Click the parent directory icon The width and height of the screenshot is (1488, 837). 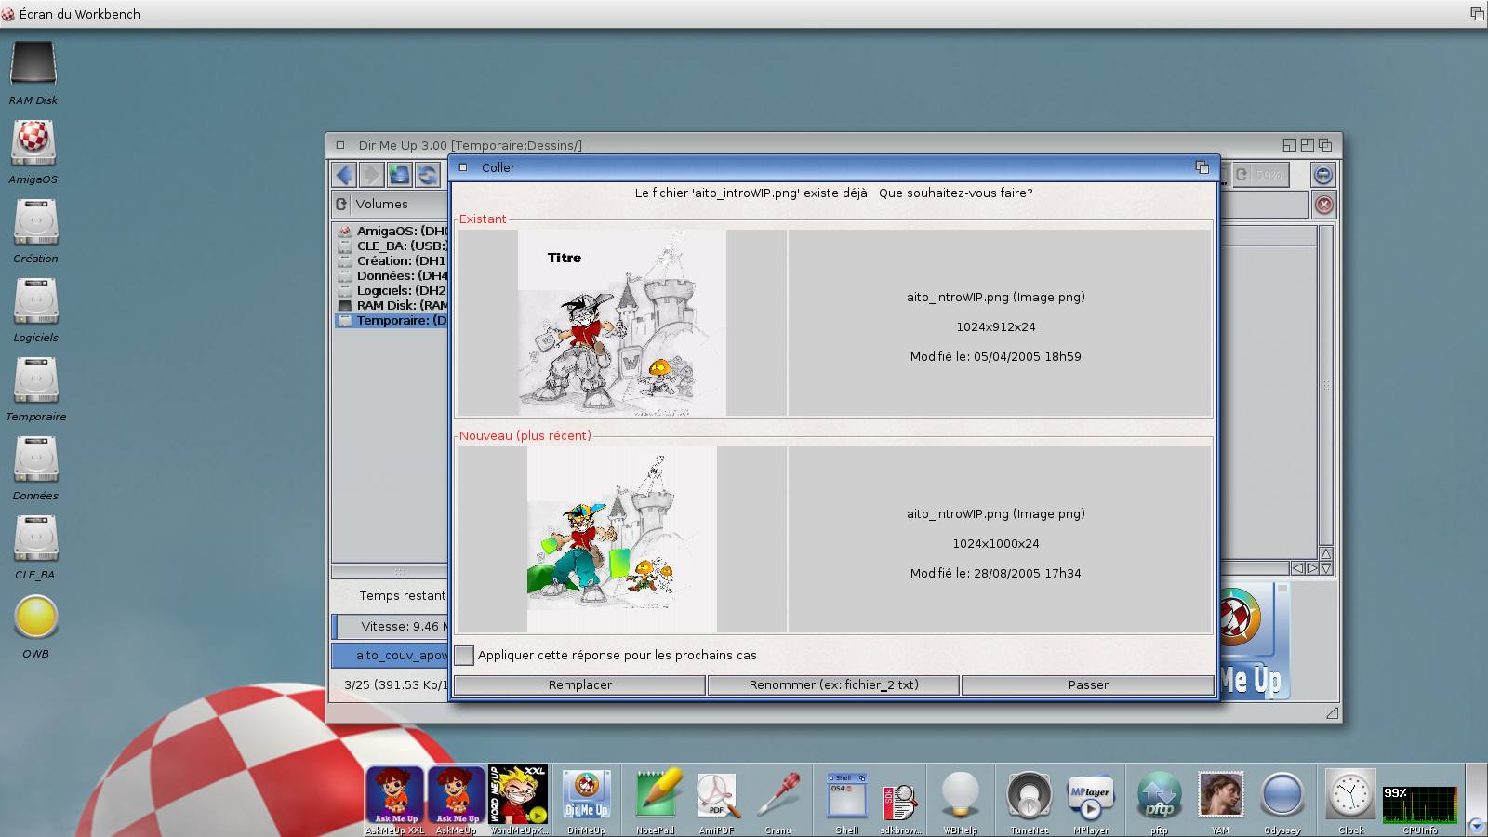click(400, 175)
